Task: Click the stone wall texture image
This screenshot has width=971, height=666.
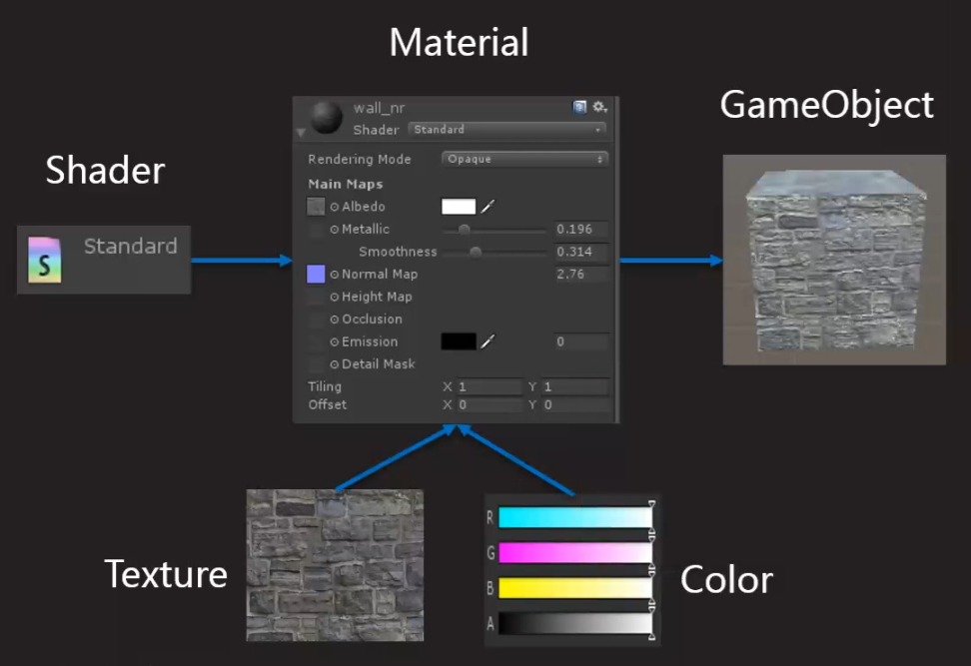Action: click(x=335, y=565)
